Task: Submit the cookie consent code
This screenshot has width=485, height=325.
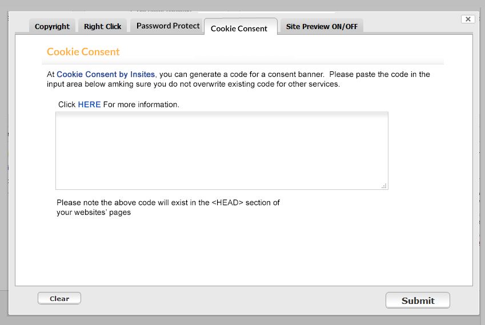Action: pos(418,300)
